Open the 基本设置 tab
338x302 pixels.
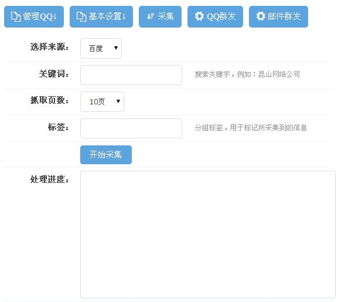(101, 17)
